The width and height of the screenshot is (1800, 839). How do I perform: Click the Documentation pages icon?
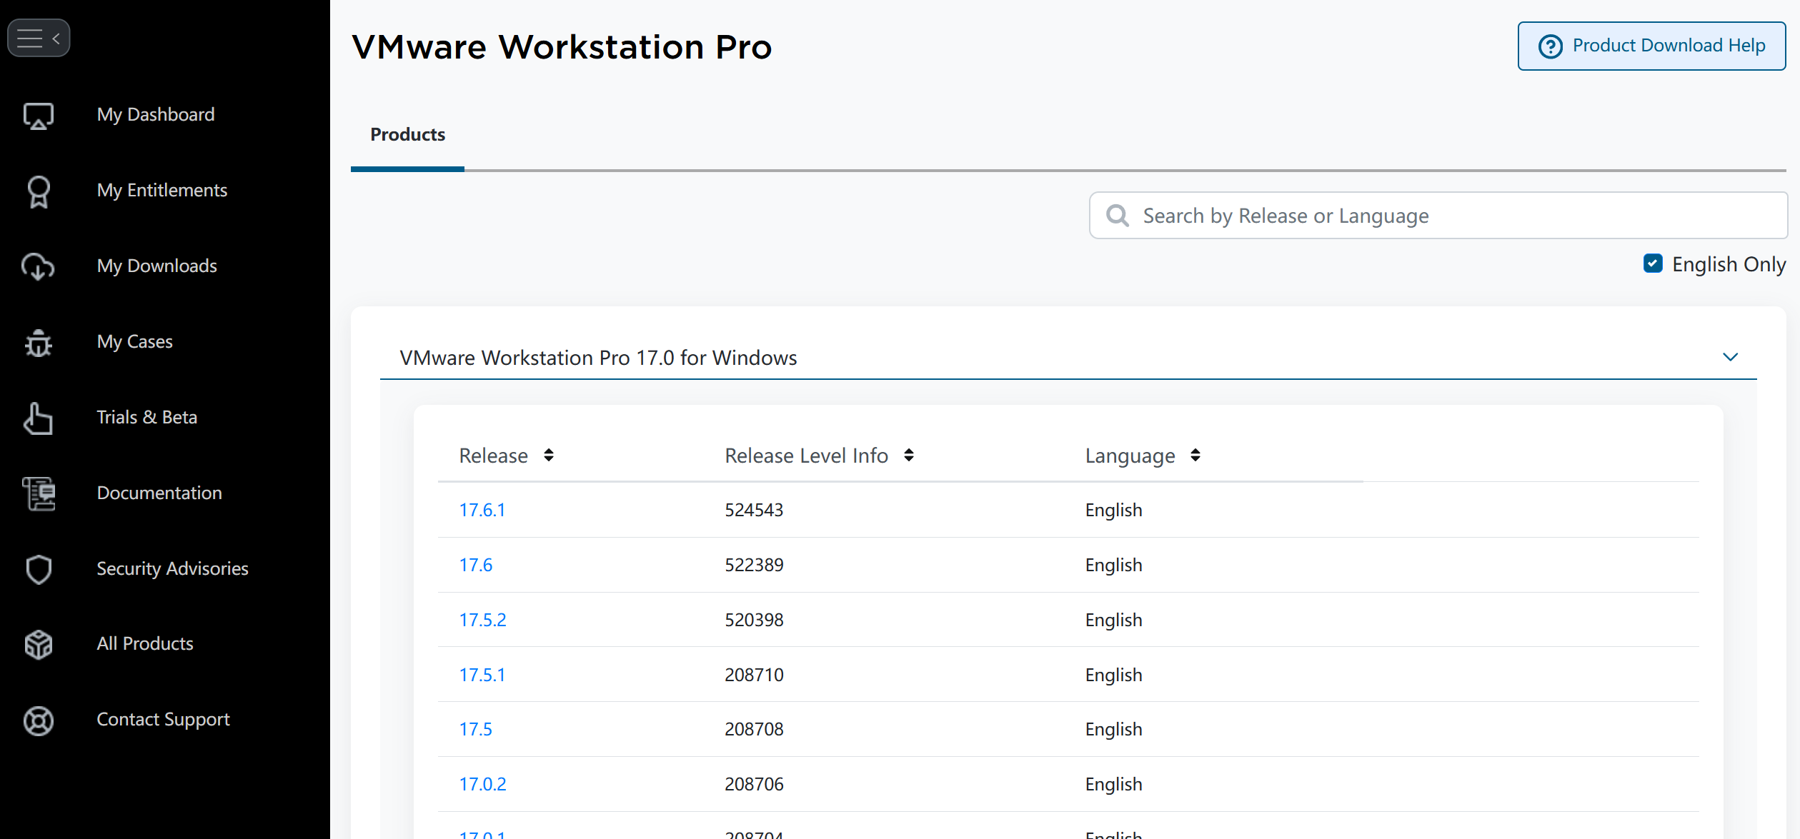(x=39, y=494)
